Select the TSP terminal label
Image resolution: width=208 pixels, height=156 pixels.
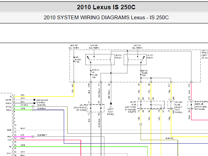pos(9,140)
